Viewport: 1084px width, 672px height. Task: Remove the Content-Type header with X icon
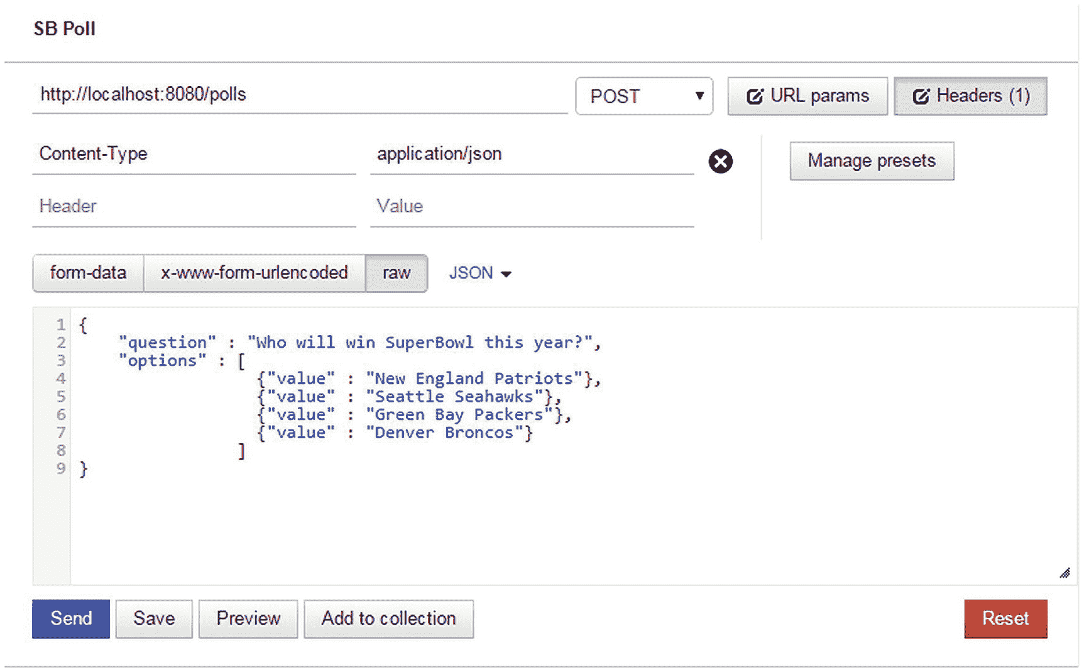pos(720,162)
